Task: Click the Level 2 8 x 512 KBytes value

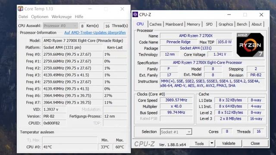Action: pyautogui.click(x=230, y=112)
